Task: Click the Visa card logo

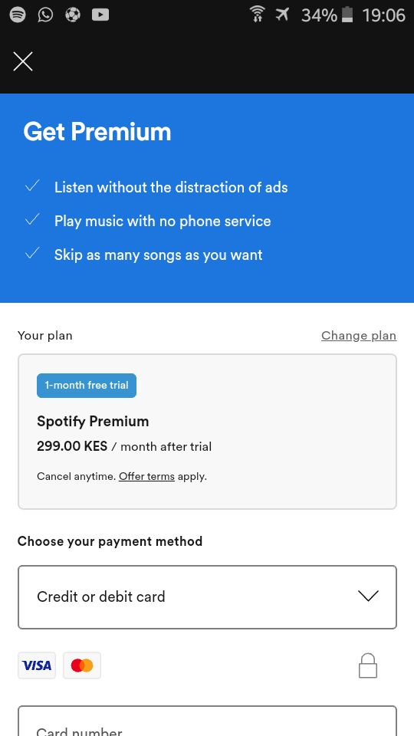Action: coord(37,665)
